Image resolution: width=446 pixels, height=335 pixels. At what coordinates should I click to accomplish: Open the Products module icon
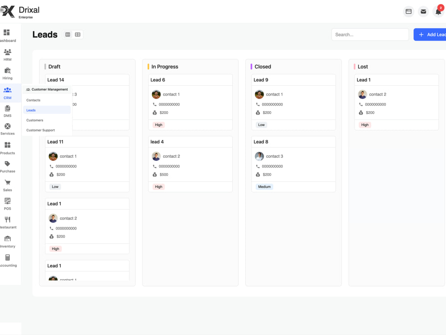point(8,145)
